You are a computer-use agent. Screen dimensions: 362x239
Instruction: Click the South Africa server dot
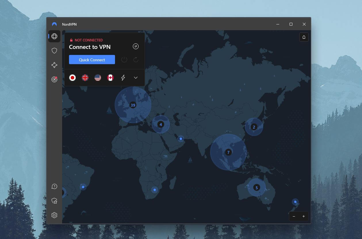tap(155, 190)
